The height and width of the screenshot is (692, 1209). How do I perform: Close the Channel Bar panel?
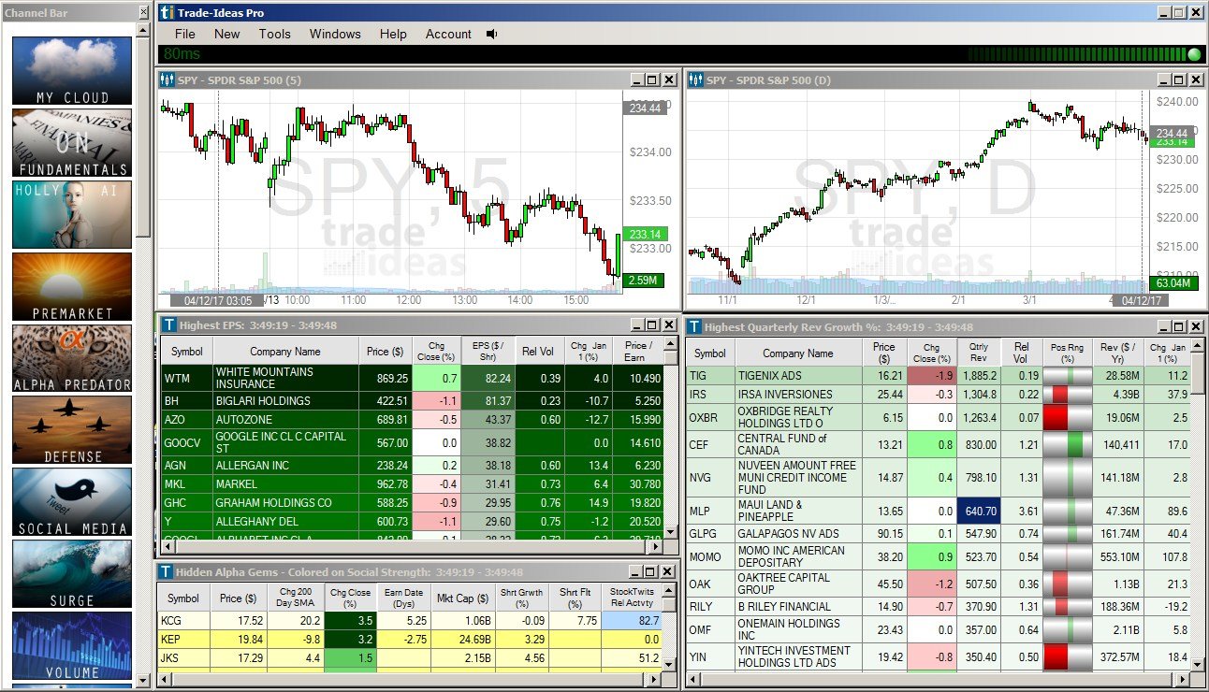143,12
